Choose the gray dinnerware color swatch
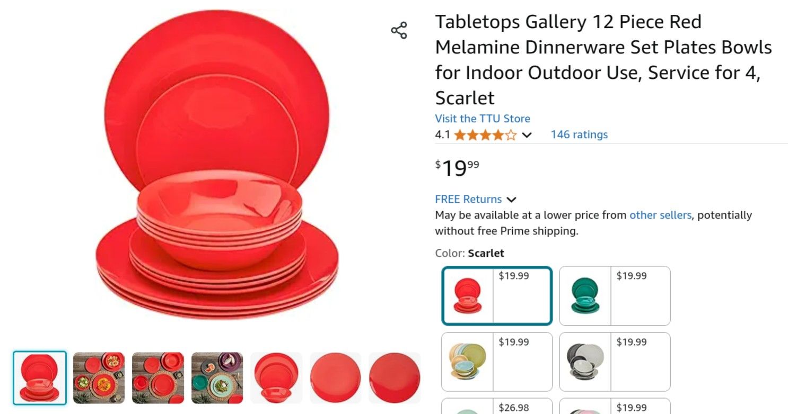The height and width of the screenshot is (414, 788). pos(615,362)
